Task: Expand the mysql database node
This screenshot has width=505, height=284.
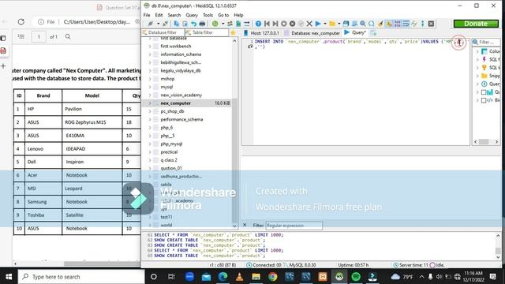Action: point(150,87)
